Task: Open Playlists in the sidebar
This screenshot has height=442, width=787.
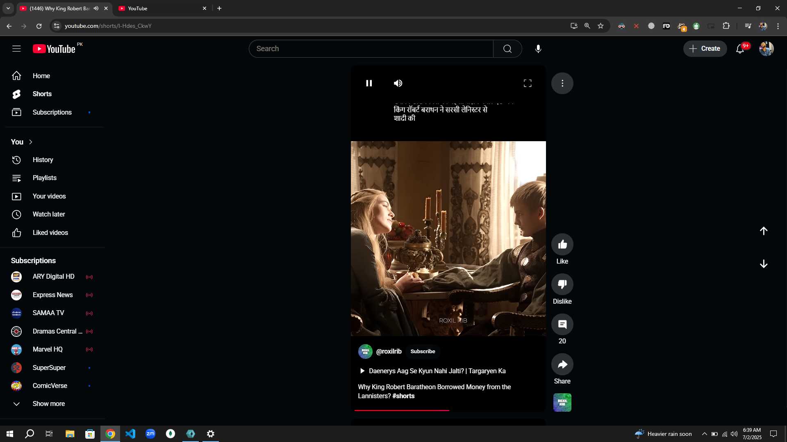Action: tap(52, 178)
